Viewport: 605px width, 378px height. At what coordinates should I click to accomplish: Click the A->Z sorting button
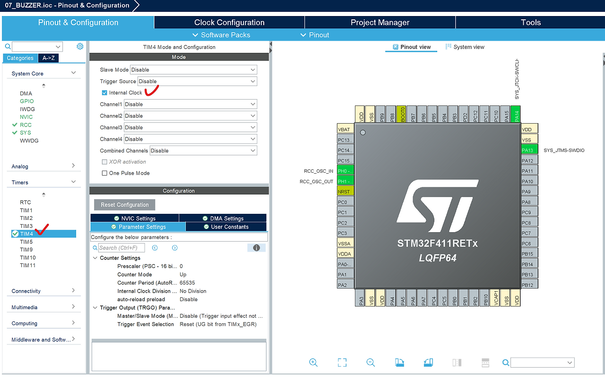pos(48,58)
